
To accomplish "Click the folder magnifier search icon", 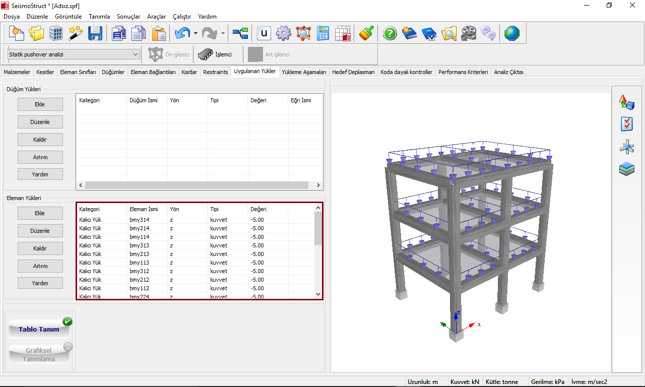I will [448, 34].
